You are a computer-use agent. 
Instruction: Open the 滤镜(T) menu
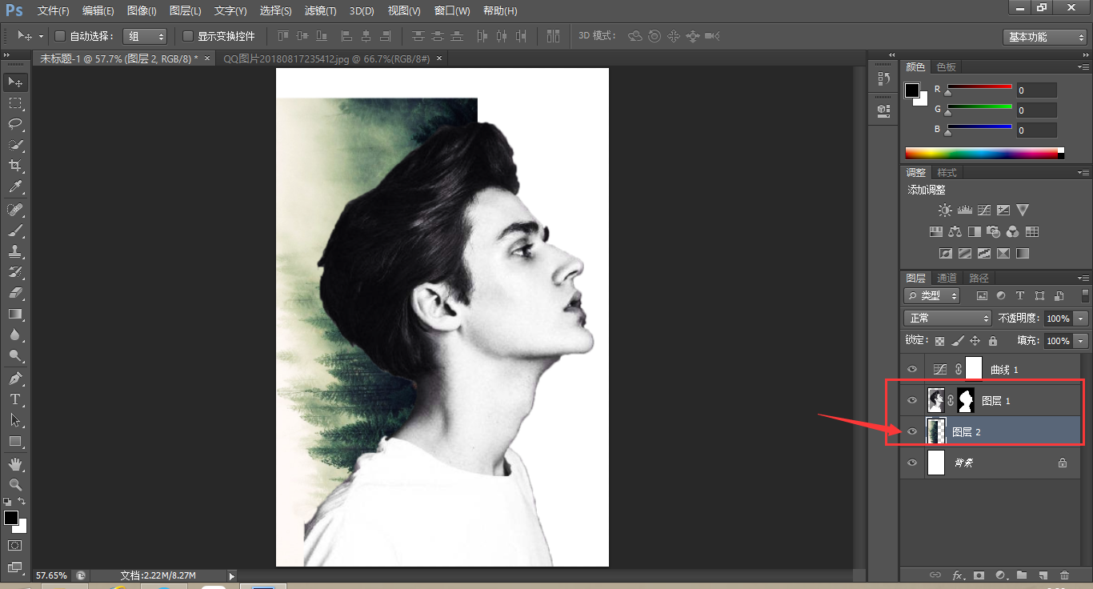click(321, 11)
